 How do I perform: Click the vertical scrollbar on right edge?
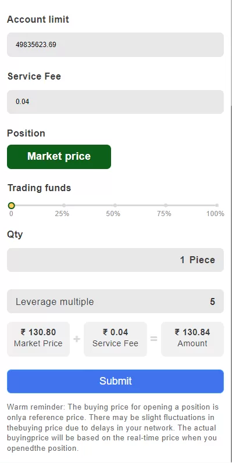coord(231,231)
